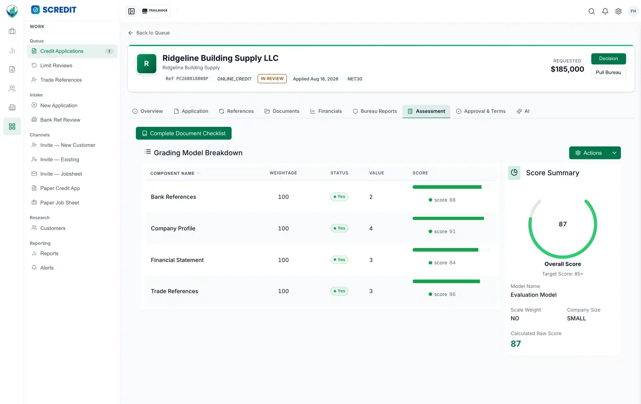Open the Documents tab

(282, 111)
